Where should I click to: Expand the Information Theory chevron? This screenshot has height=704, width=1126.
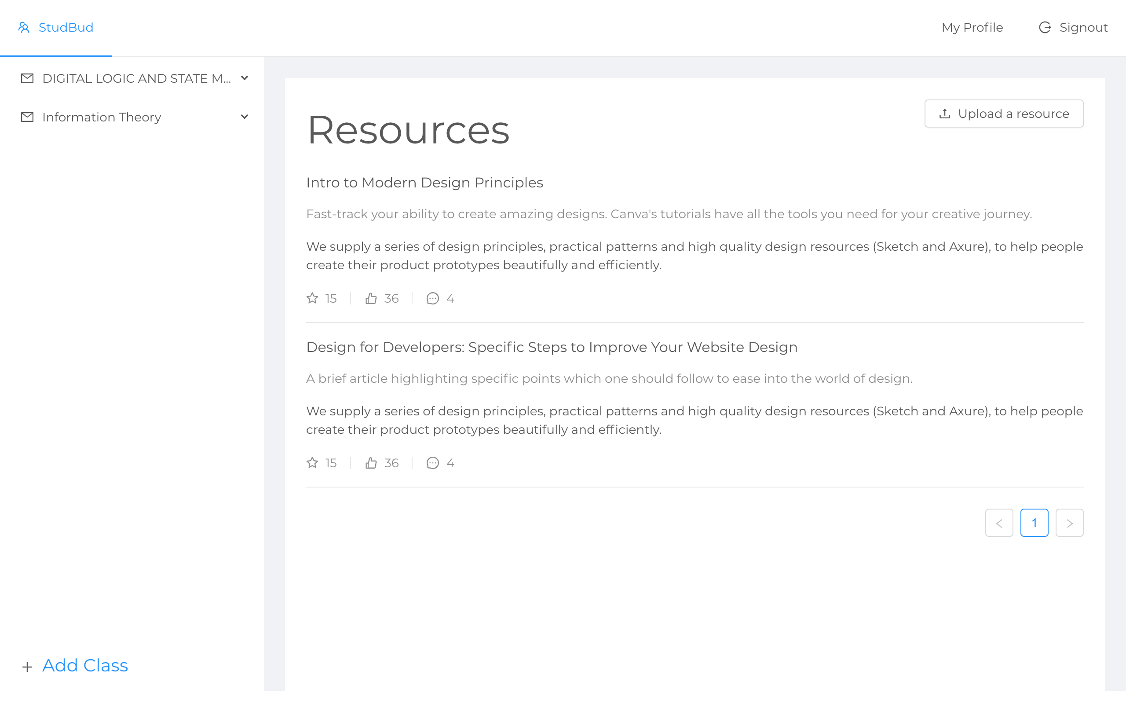(244, 117)
